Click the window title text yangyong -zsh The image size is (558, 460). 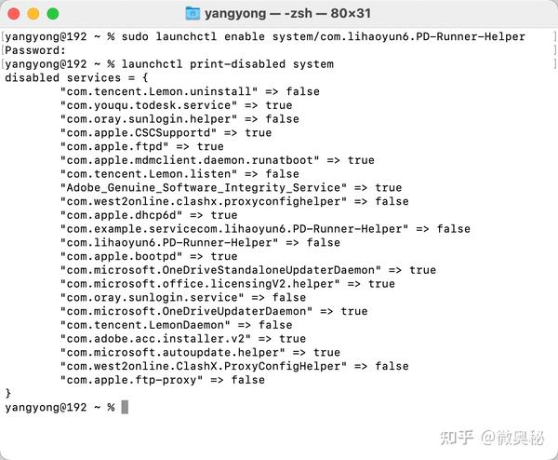point(287,14)
